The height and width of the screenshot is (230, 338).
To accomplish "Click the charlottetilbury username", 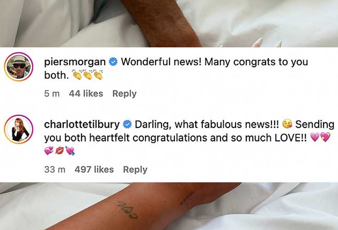I will 82,124.
